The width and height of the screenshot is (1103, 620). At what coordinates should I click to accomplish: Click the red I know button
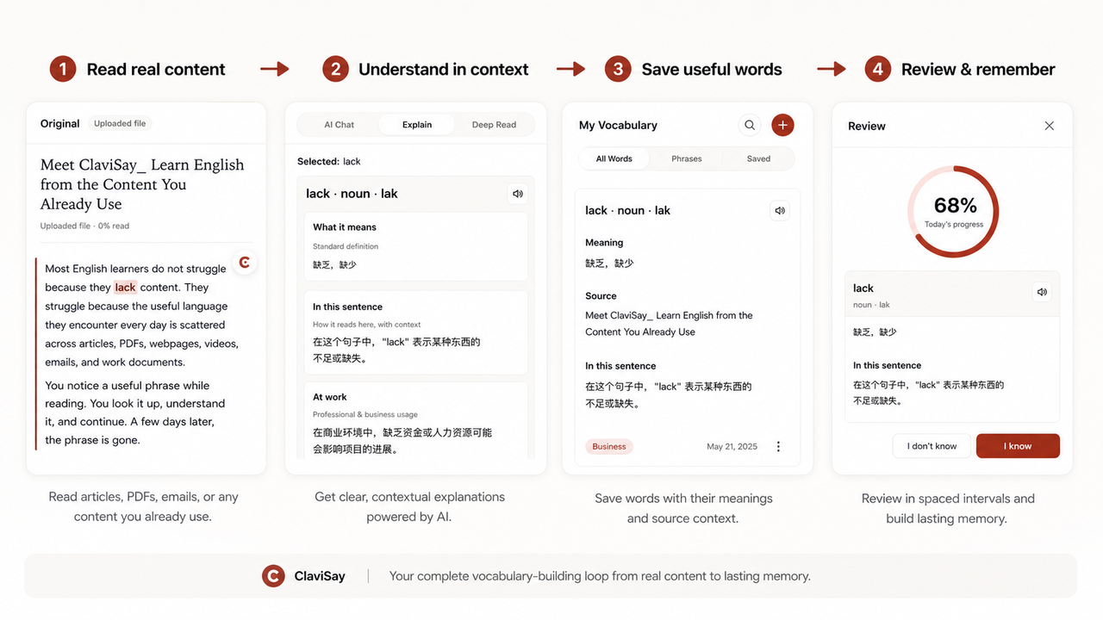tap(1018, 446)
